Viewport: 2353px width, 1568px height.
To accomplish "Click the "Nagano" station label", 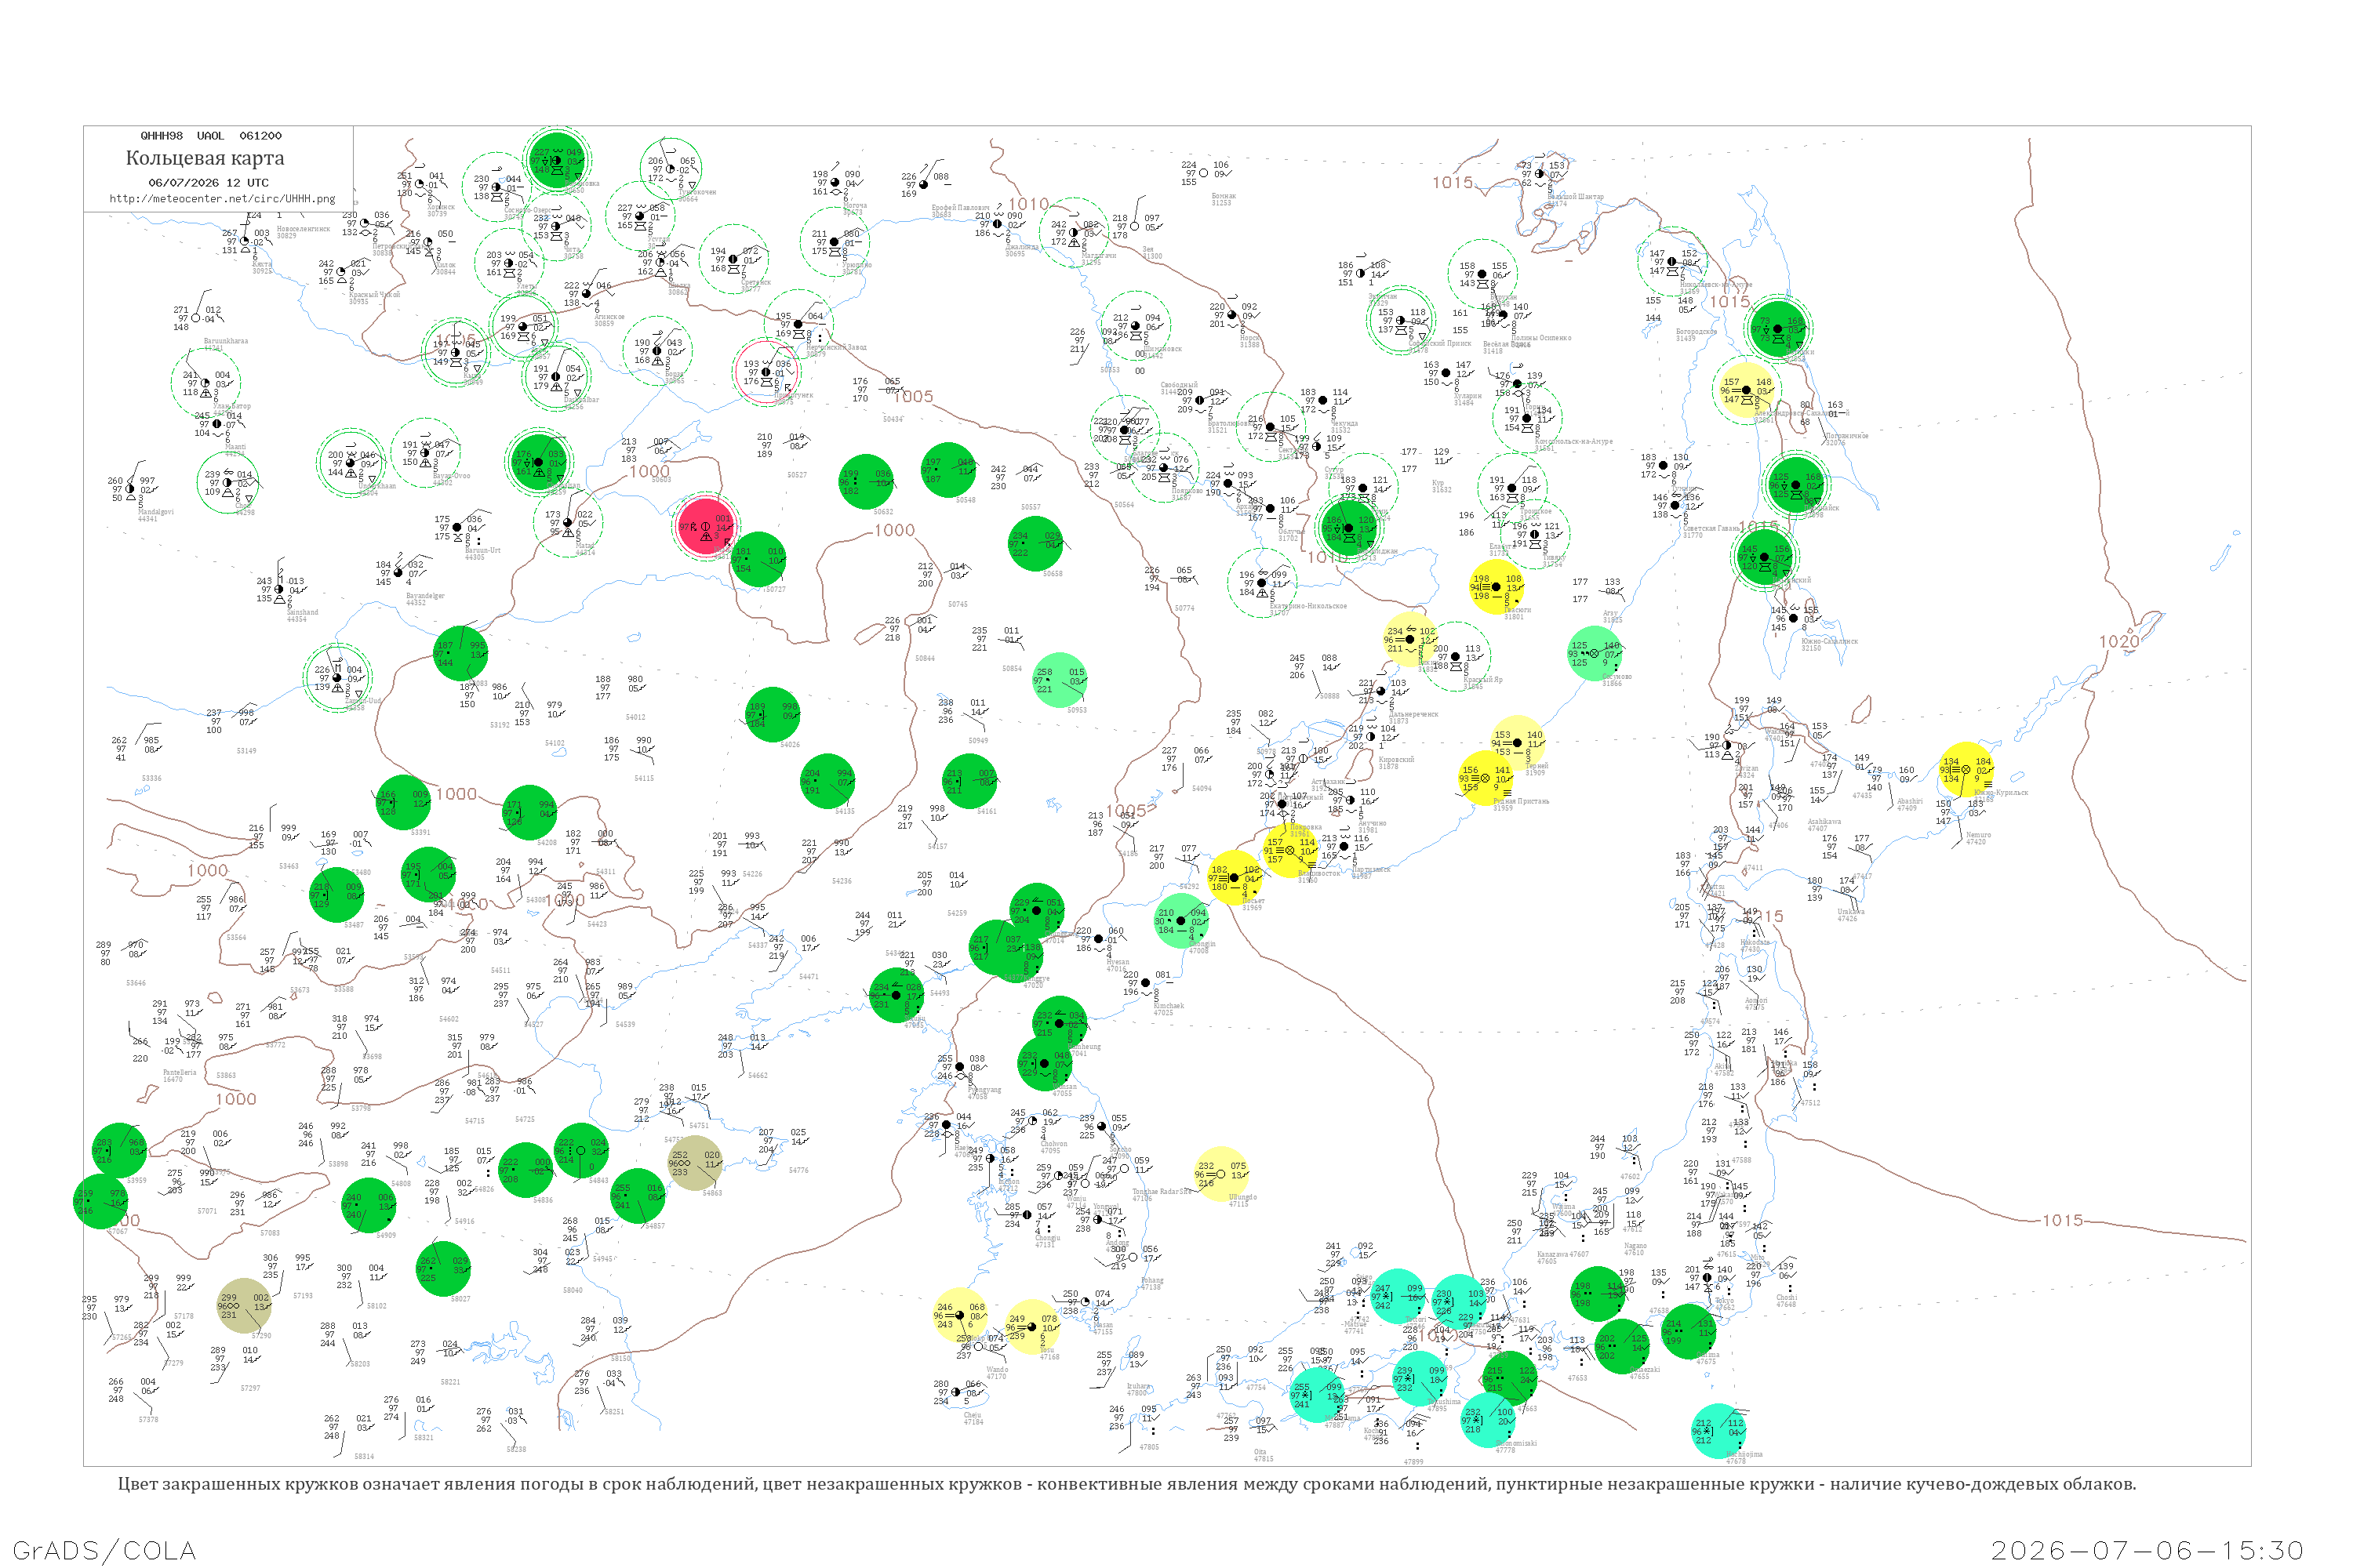I will click(x=1635, y=1246).
